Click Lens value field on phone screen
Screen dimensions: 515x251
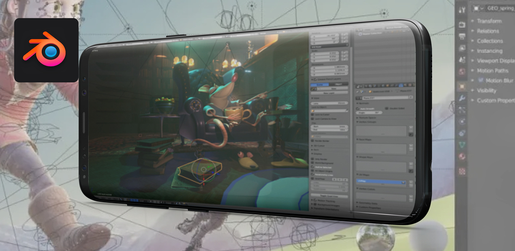tap(329, 103)
